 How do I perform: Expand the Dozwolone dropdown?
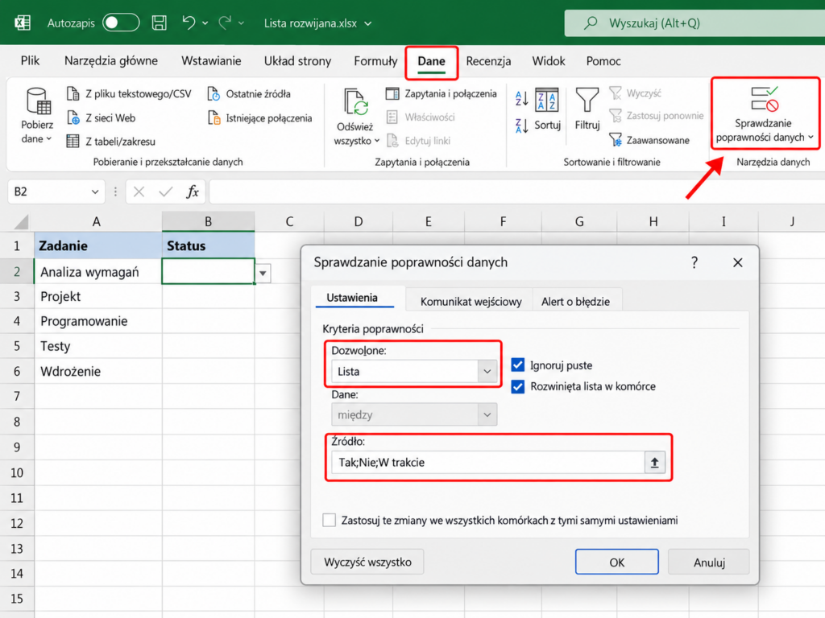487,372
